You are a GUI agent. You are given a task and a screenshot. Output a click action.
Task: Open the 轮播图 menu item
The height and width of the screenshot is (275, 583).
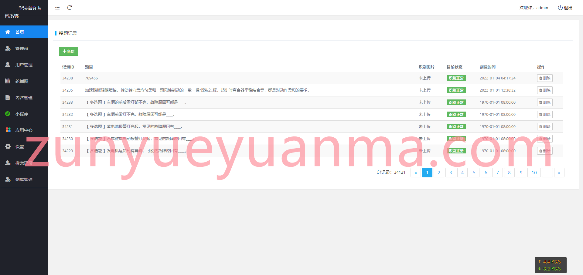(24, 81)
